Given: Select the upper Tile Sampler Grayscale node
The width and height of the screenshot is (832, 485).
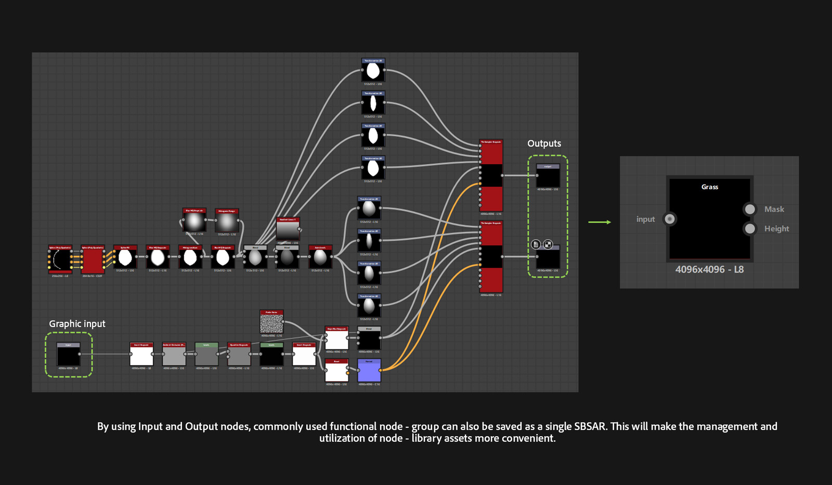Looking at the screenshot, I should coord(491,175).
